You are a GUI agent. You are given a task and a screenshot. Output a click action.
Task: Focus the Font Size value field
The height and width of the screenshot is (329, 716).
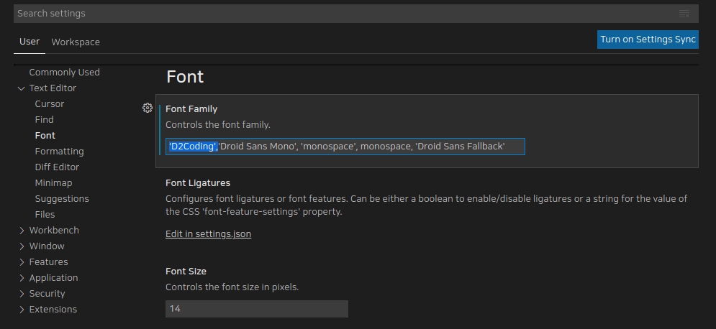(x=256, y=309)
